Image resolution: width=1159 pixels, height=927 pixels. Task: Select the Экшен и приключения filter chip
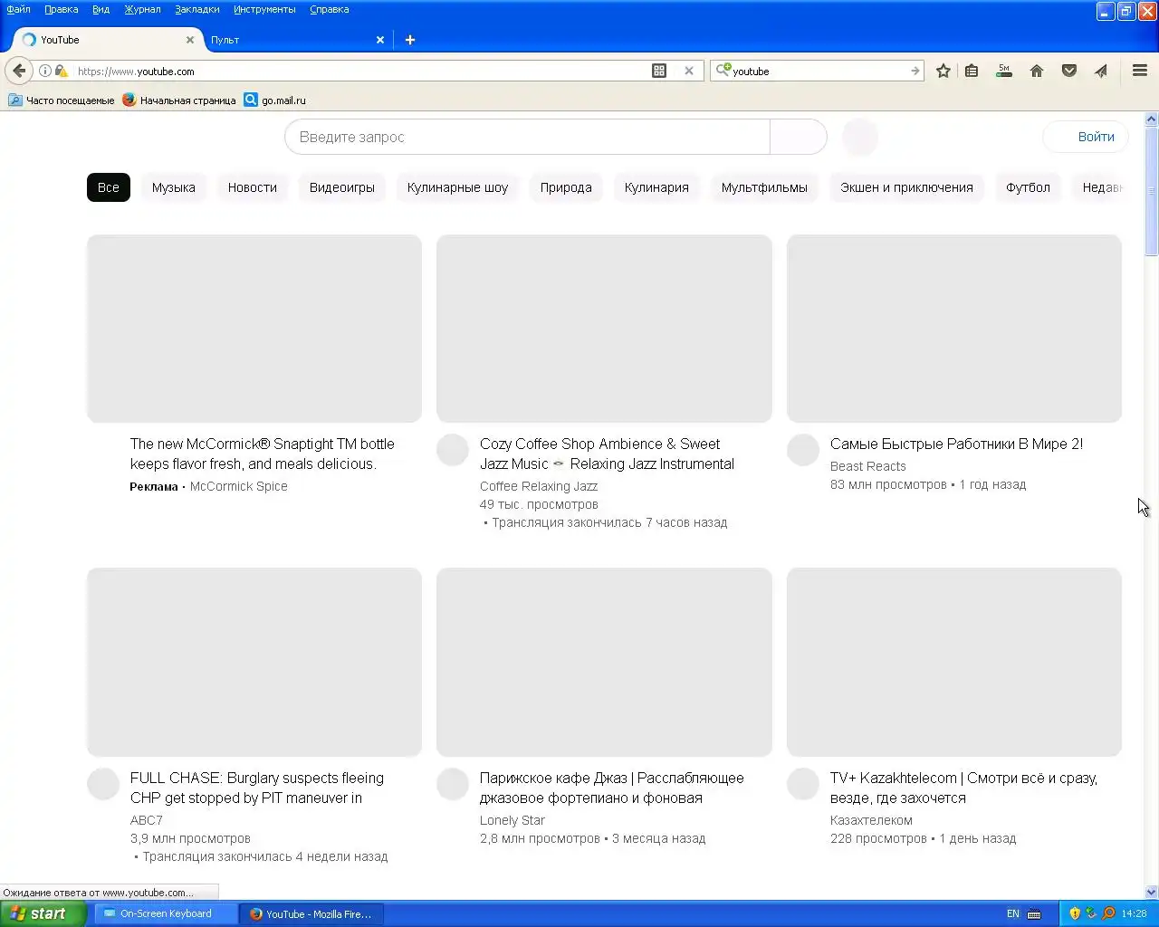[906, 187]
